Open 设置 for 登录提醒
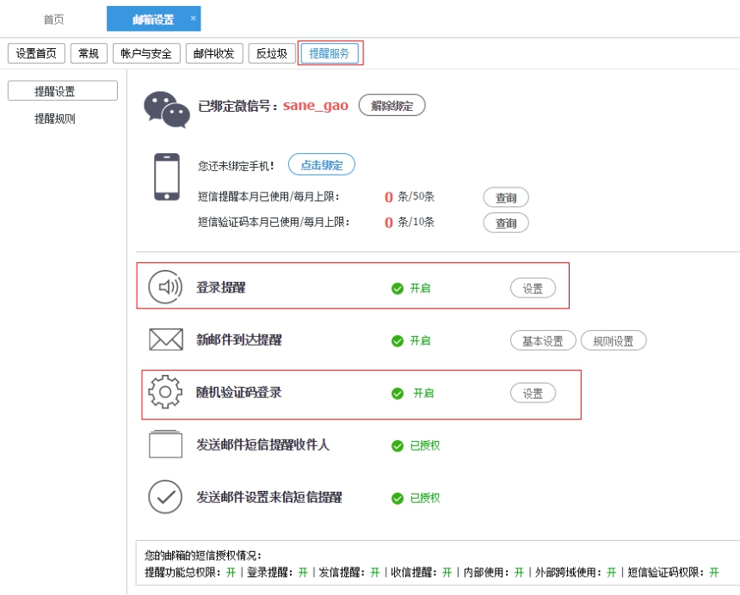The height and width of the screenshot is (595, 740). point(533,288)
